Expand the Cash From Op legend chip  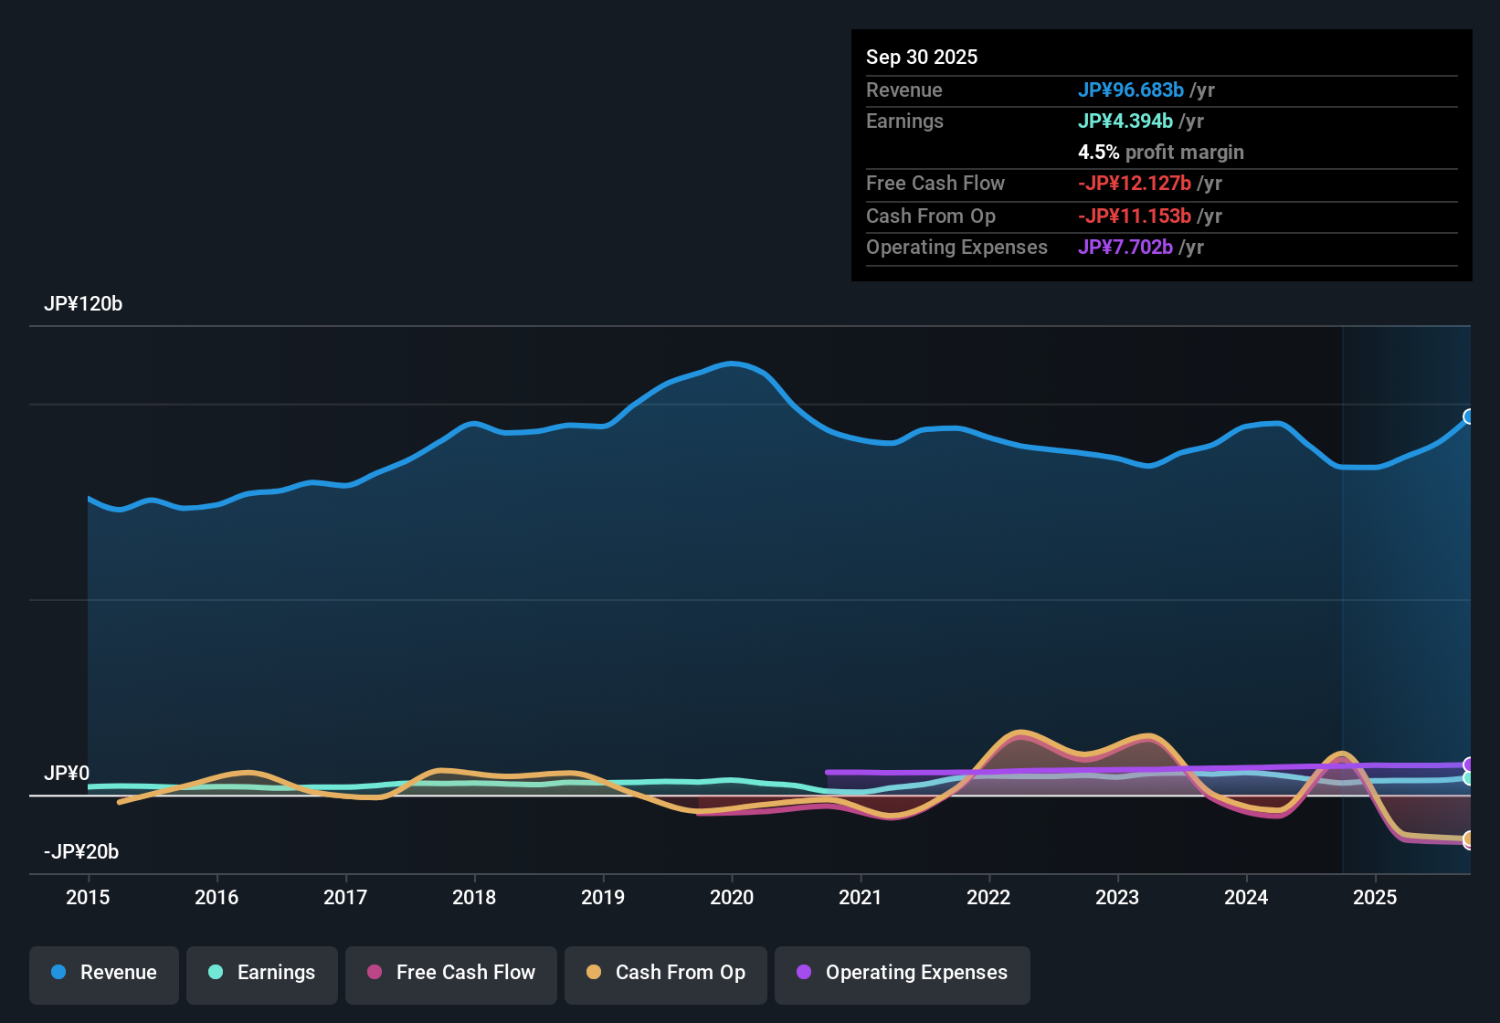tap(665, 973)
